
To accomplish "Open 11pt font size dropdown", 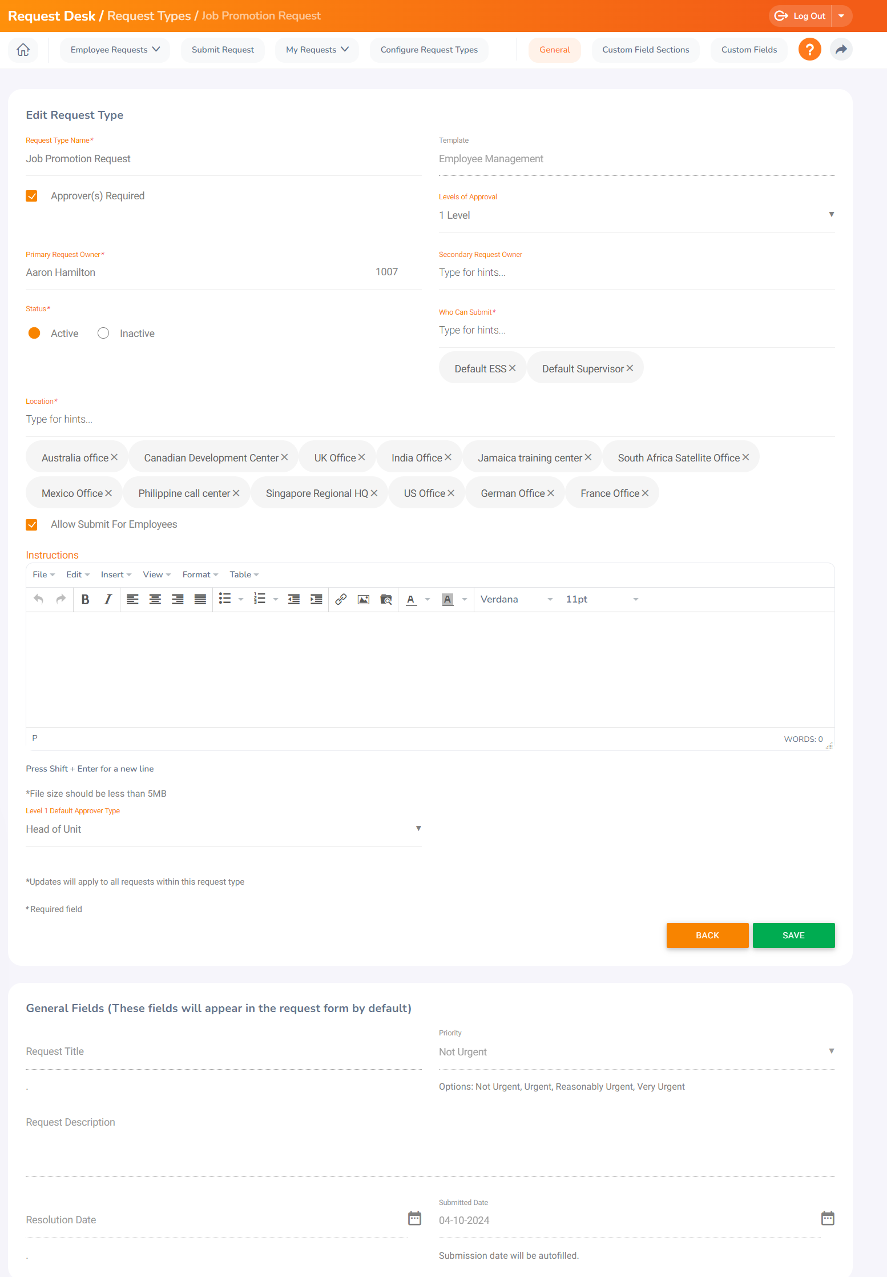I will tap(602, 599).
